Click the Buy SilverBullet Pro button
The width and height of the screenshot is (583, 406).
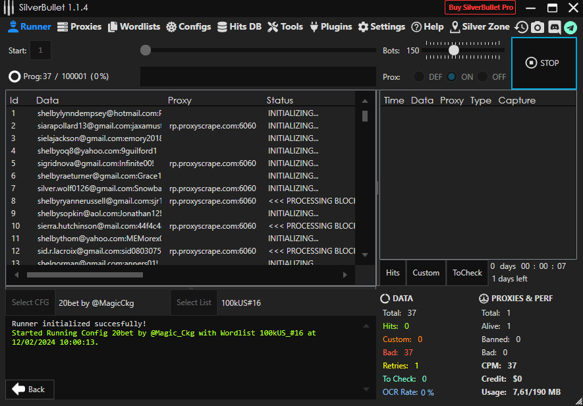pyautogui.click(x=480, y=8)
